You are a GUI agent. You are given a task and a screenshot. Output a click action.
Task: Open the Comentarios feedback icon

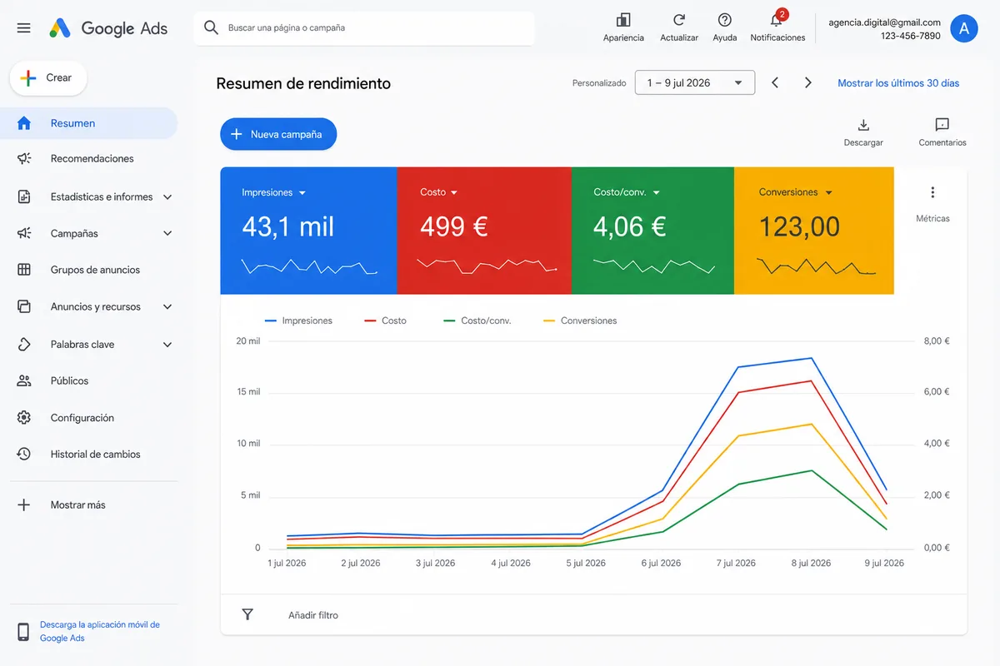[x=942, y=125]
